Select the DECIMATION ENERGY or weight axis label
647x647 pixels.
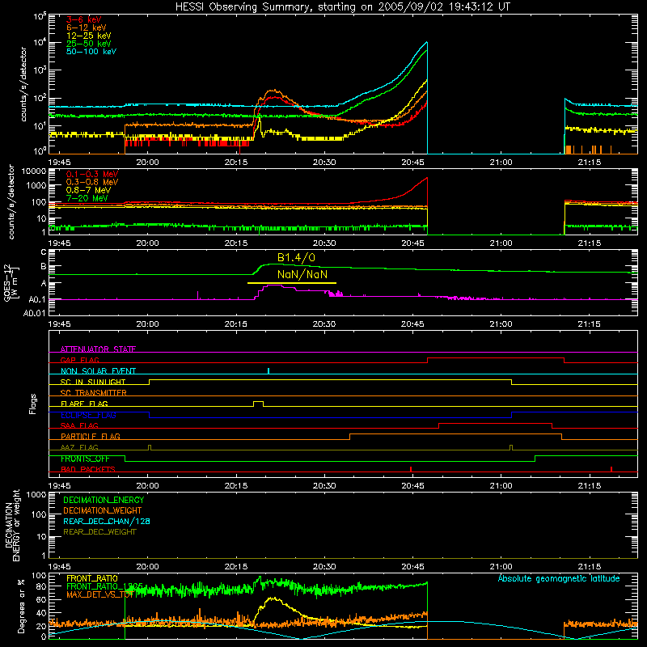coord(12,525)
